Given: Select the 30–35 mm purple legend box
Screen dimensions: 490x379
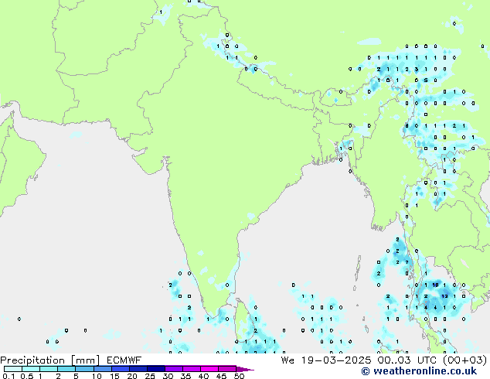Looking at the screenshot, I should tap(173, 369).
